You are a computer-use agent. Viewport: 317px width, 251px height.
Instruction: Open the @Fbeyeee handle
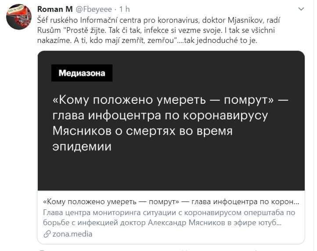[94, 9]
